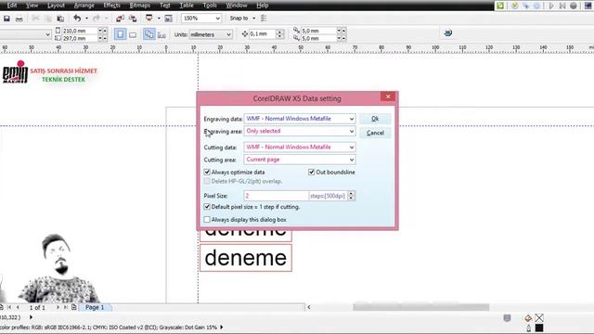This screenshot has width=594, height=334.
Task: Open the View menu
Action: [x=32, y=6]
